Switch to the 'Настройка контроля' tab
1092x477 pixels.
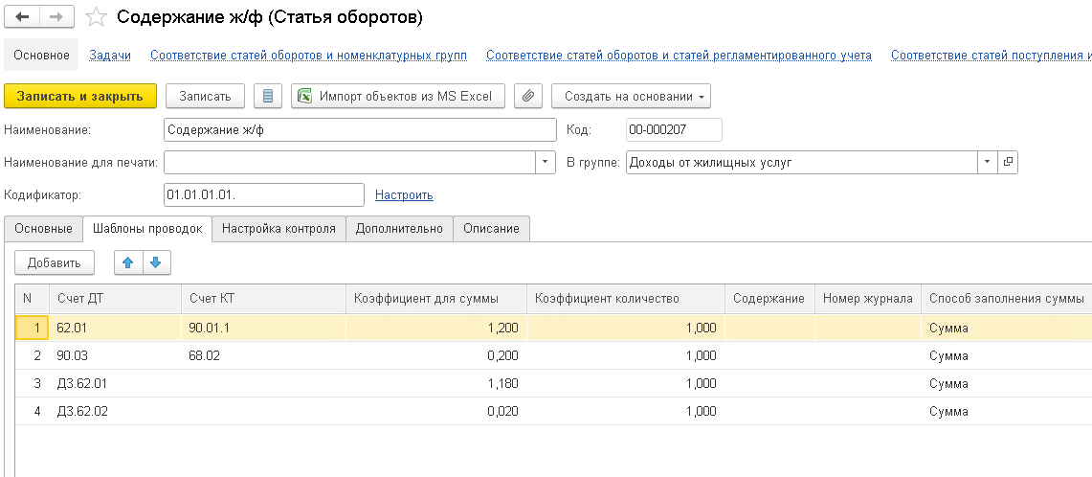(279, 229)
